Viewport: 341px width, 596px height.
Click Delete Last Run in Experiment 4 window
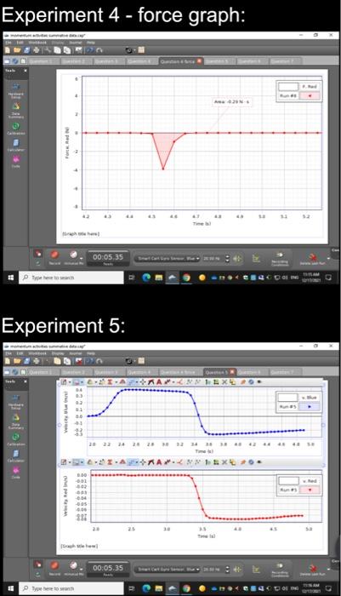[313, 259]
